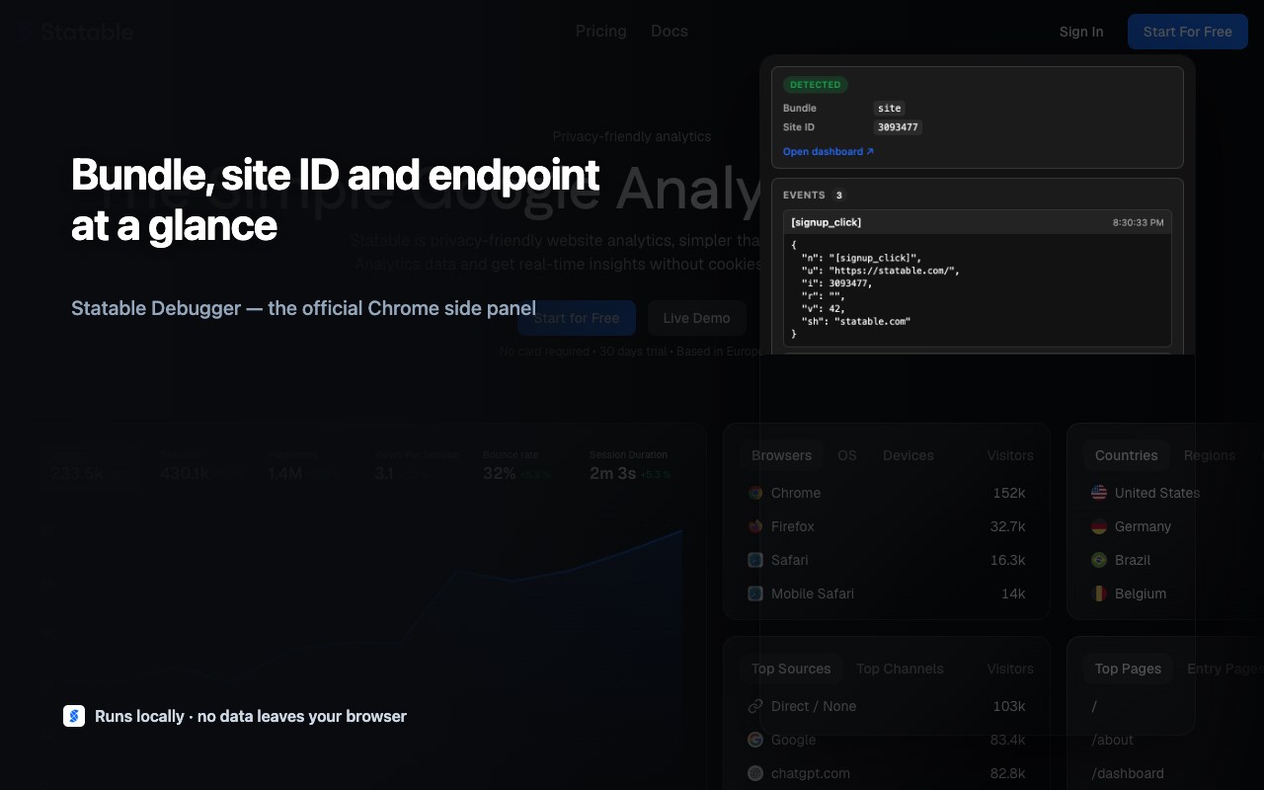The image size is (1264, 790).
Task: Switch to the Devices tab
Action: point(908,455)
